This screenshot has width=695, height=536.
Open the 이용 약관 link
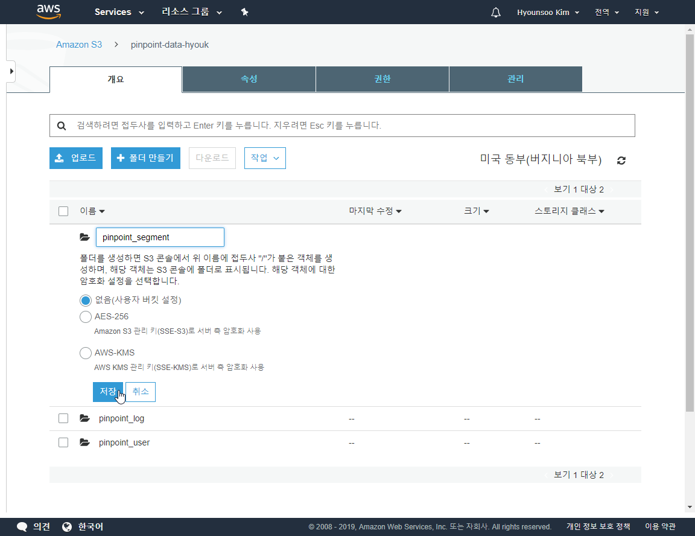(660, 527)
